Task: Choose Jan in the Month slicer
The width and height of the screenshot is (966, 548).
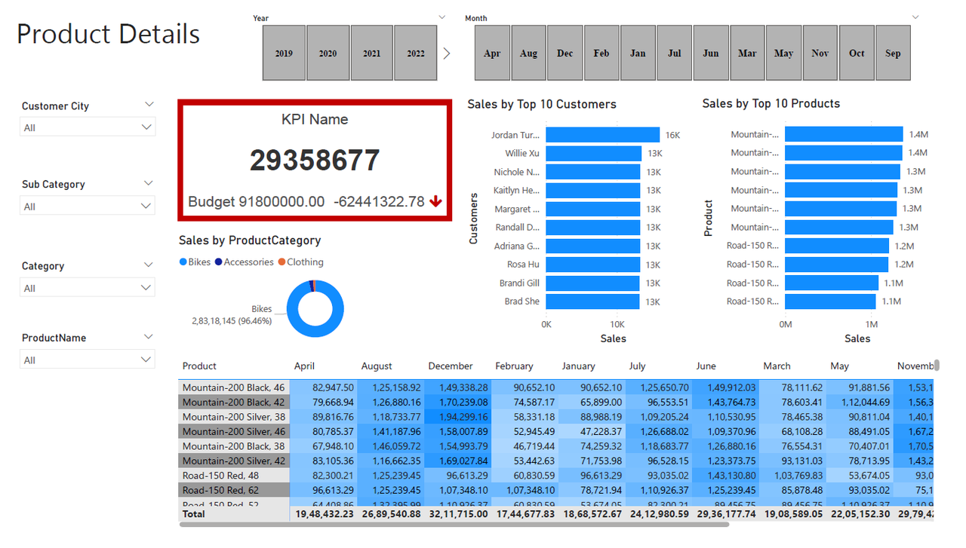Action: [638, 53]
